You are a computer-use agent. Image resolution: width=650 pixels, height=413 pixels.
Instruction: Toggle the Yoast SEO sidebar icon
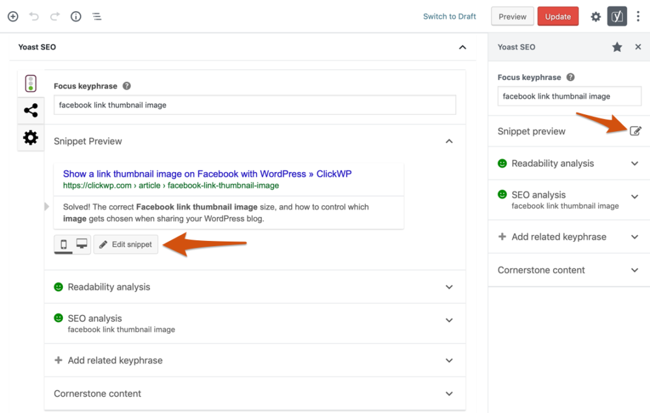tap(617, 17)
